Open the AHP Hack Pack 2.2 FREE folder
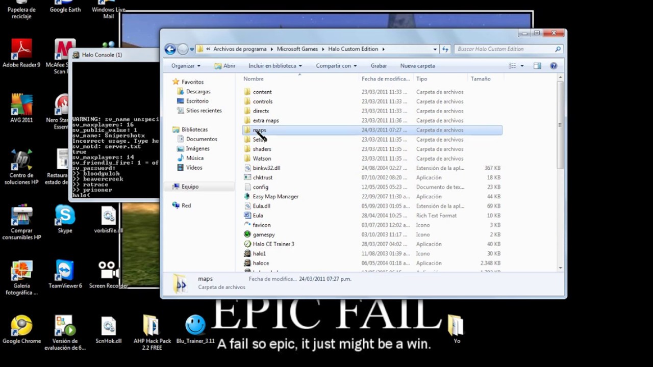653x367 pixels. click(x=152, y=332)
